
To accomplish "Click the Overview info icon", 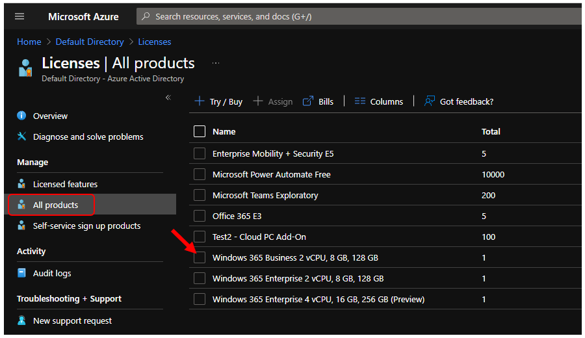I will pos(21,116).
